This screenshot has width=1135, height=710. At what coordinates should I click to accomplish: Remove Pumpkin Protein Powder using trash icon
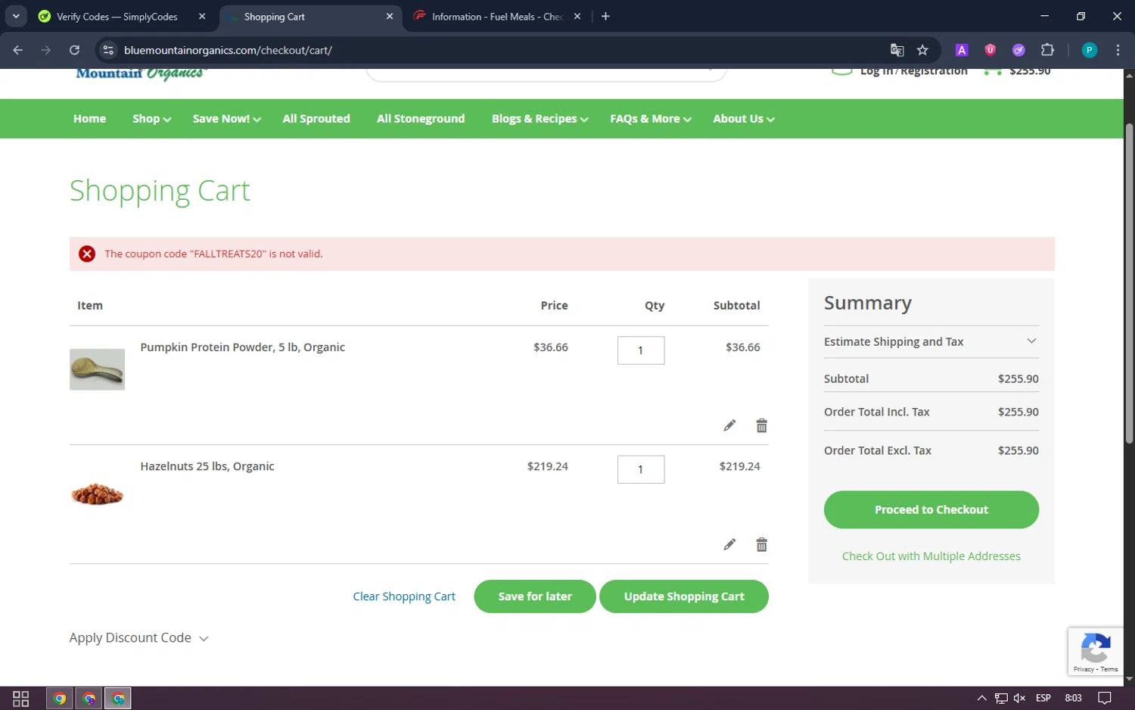(761, 425)
